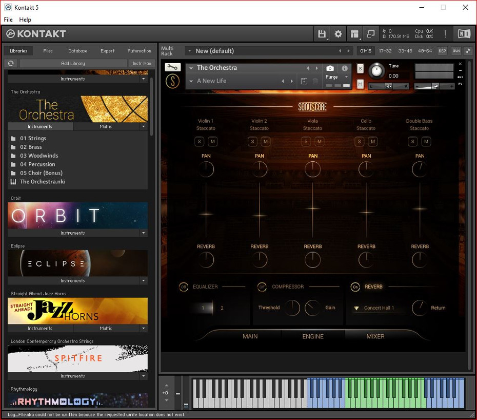Go to next snapshot arrow
The image size is (477, 420).
click(292, 81)
